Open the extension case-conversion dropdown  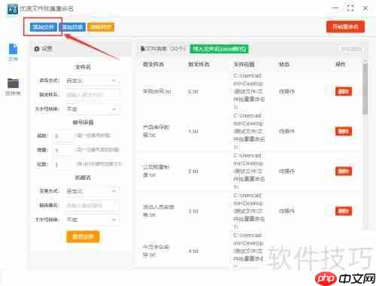[x=92, y=220]
